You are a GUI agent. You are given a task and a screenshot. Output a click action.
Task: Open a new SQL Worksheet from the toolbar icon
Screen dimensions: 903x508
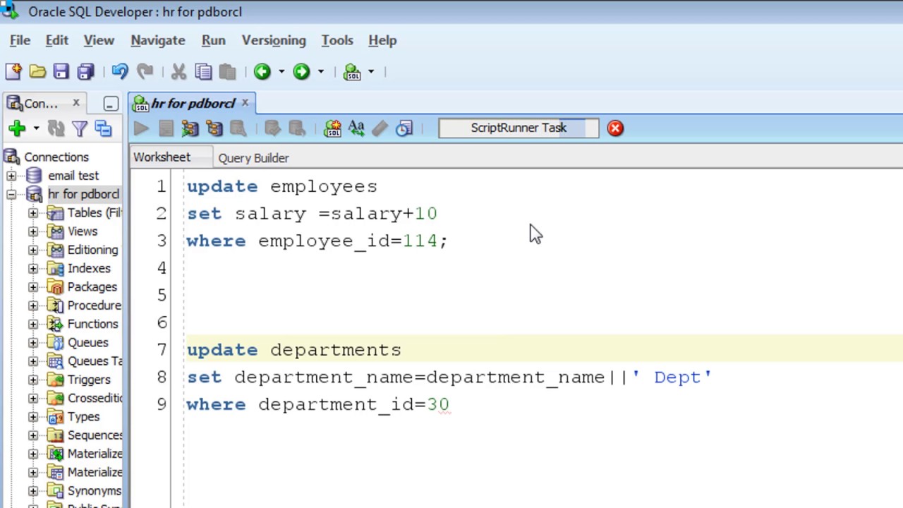(x=352, y=71)
